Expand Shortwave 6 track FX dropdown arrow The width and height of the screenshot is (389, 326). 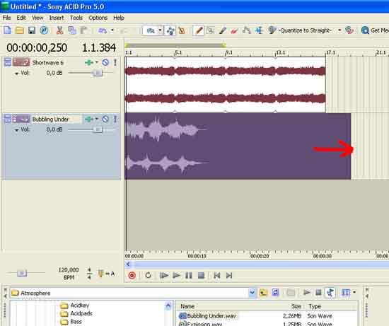click(97, 62)
